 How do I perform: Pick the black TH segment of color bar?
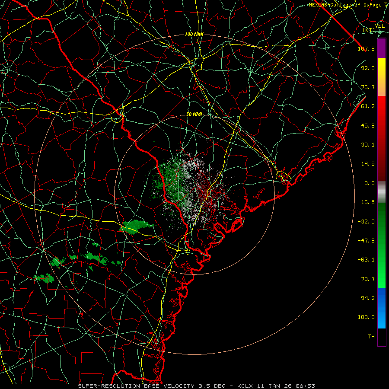coord(382,337)
